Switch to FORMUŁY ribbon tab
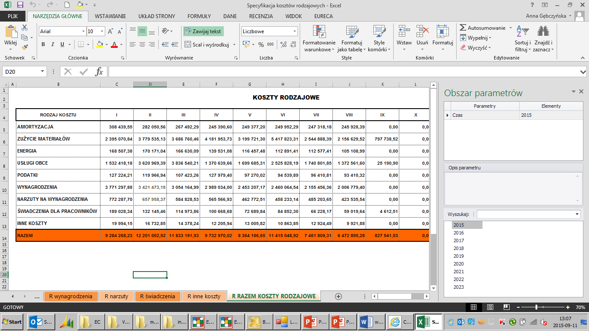The image size is (589, 331). click(x=199, y=16)
